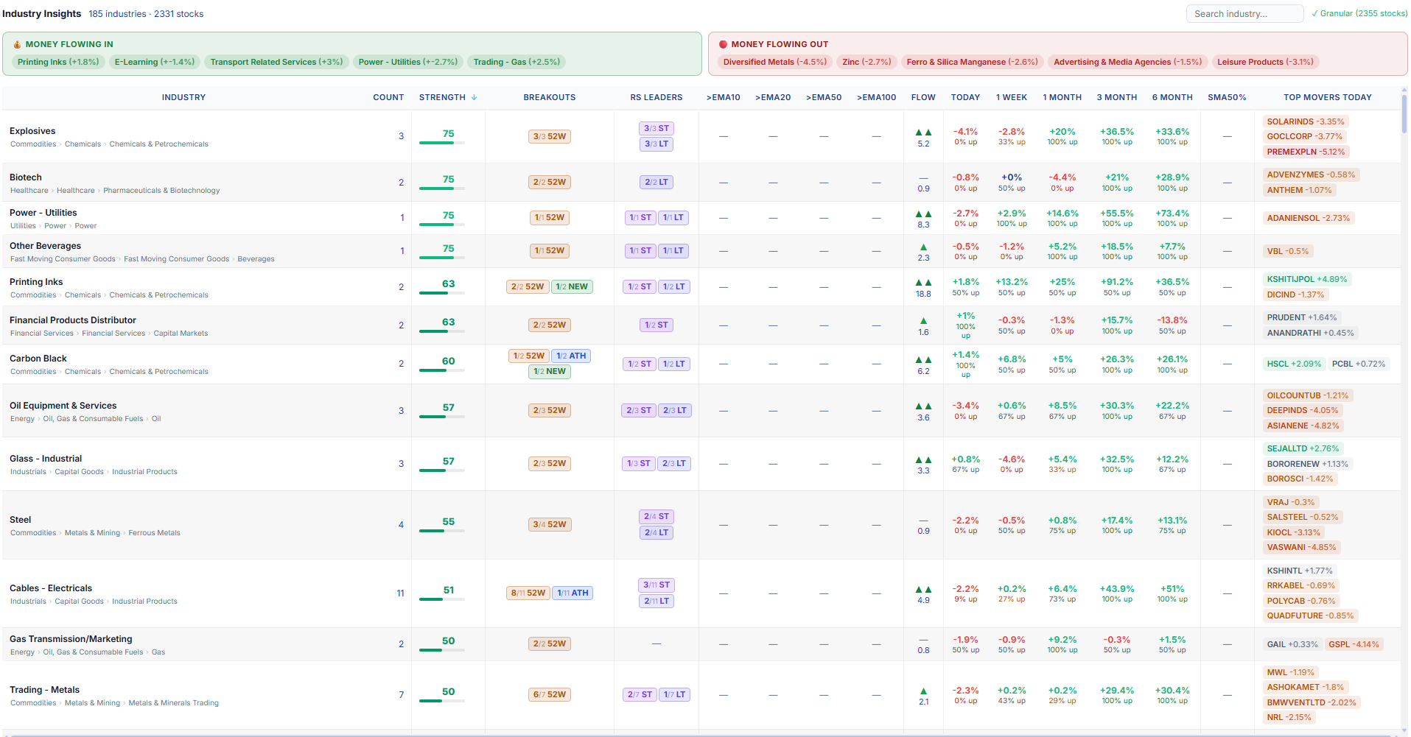Screen dimensions: 1411x737
Task: Select Power - Utilities inflow chip
Action: (x=408, y=62)
